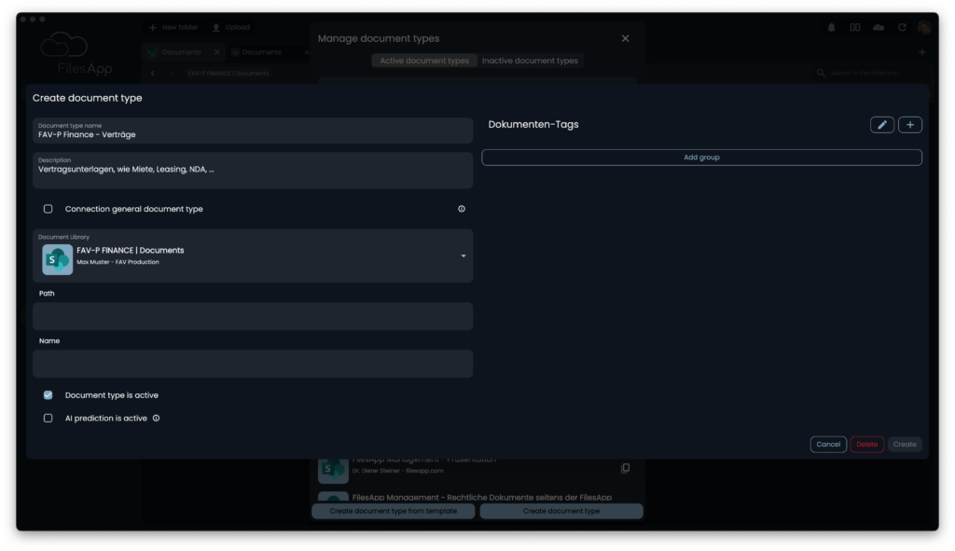Uncheck Document type is active
Viewport: 955px width, 551px height.
pyautogui.click(x=48, y=395)
